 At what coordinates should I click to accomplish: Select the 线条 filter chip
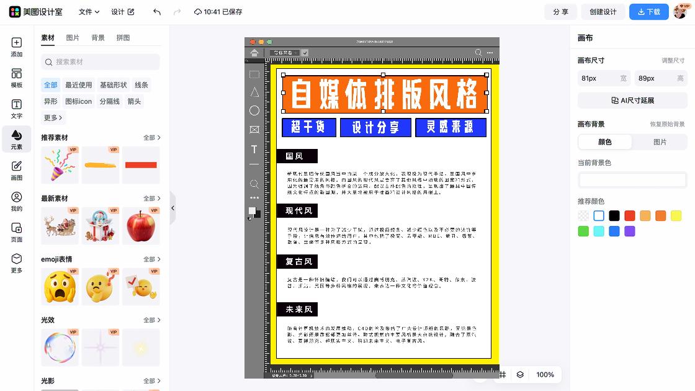141,84
